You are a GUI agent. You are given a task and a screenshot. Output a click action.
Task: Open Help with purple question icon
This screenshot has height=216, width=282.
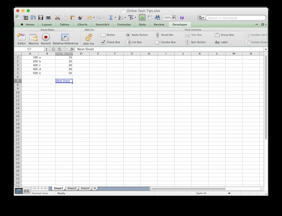click(182, 18)
